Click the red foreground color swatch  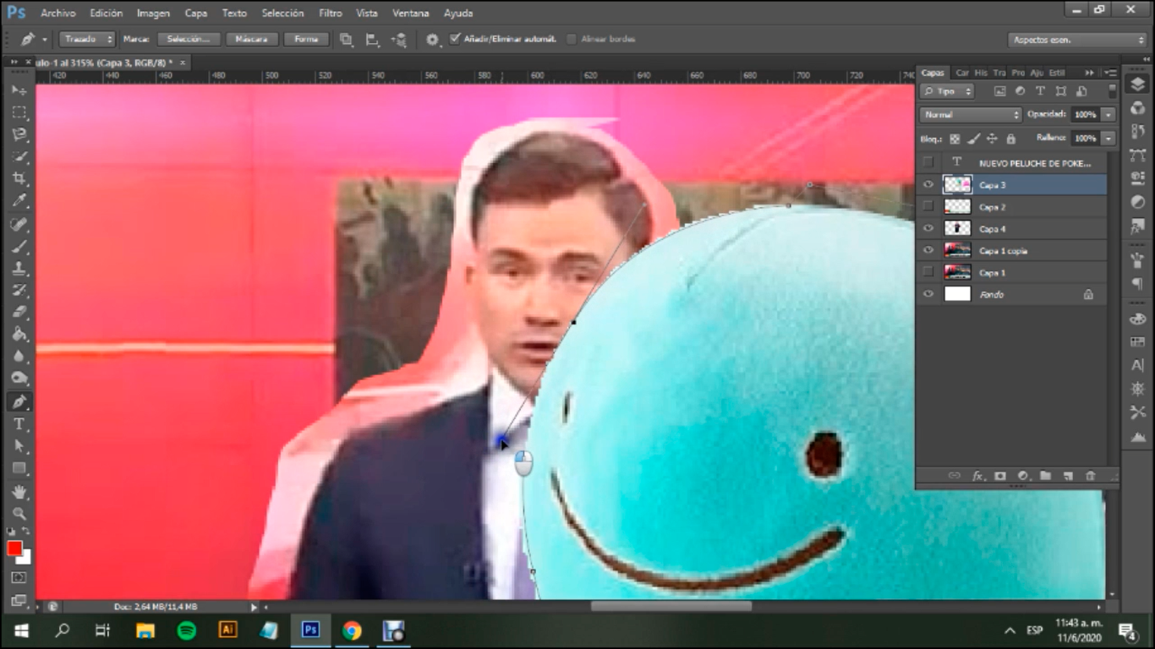coord(14,548)
